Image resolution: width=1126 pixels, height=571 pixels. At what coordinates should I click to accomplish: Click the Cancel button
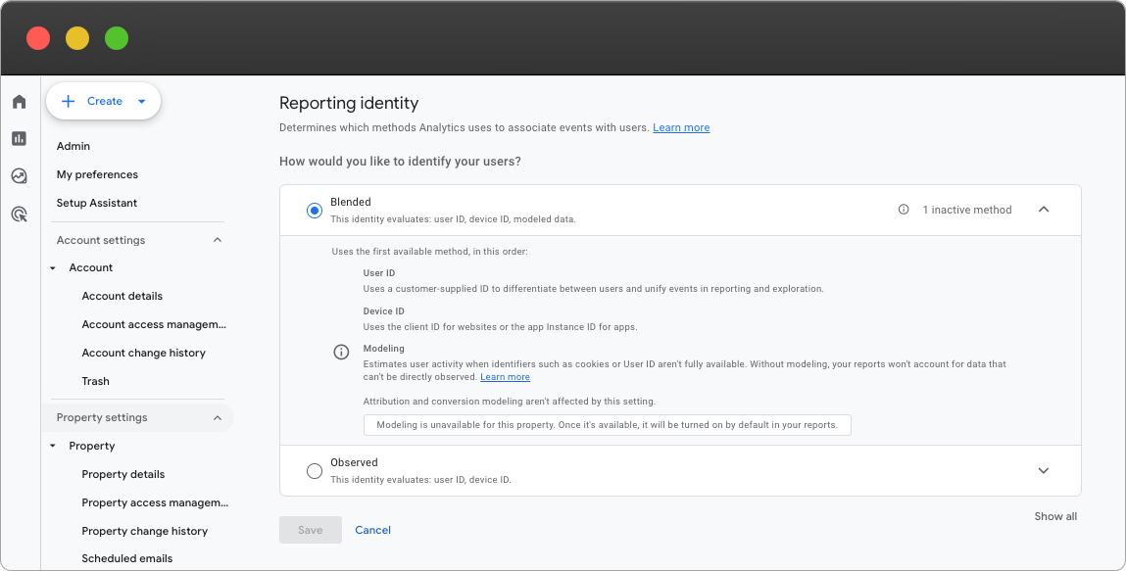pos(372,529)
